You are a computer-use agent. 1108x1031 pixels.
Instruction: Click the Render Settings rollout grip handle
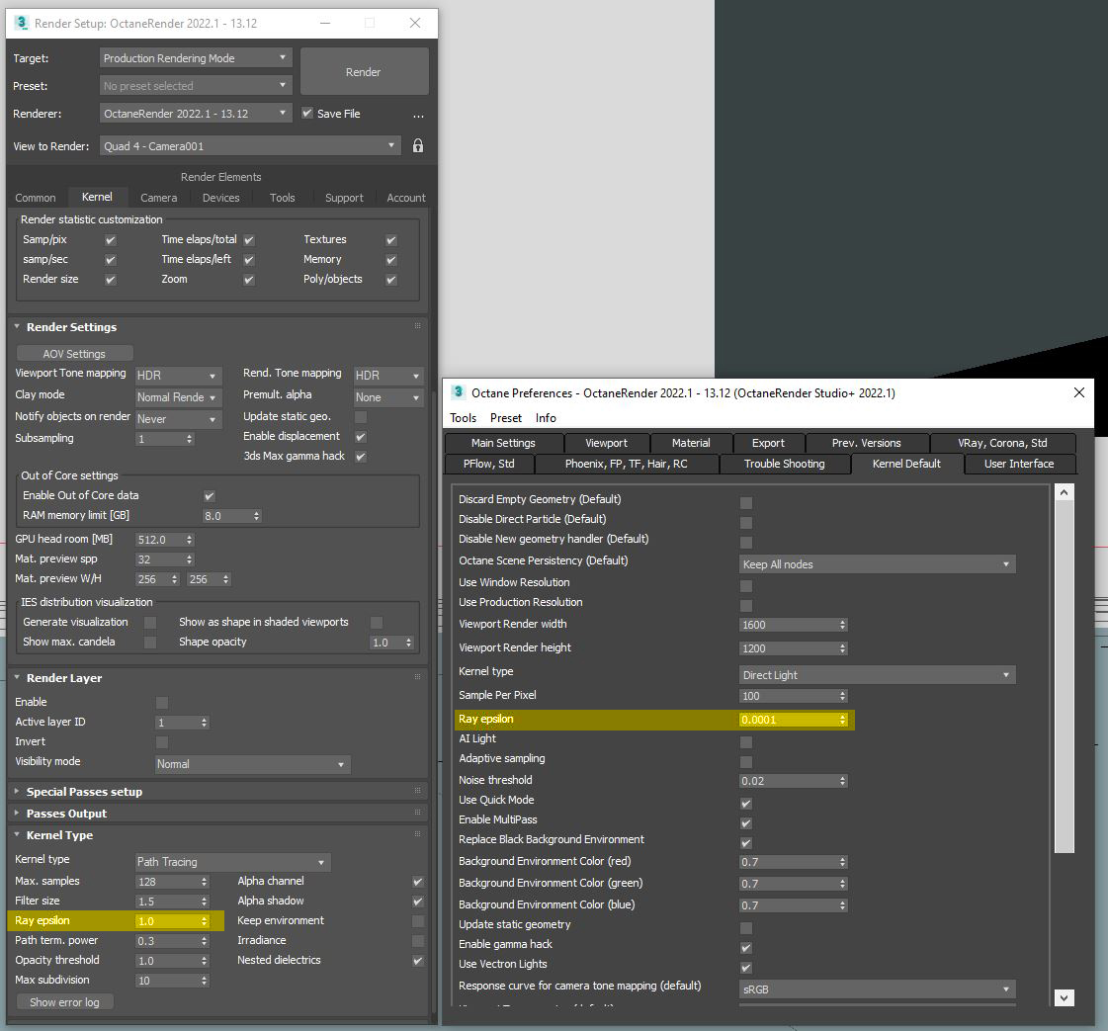418,326
